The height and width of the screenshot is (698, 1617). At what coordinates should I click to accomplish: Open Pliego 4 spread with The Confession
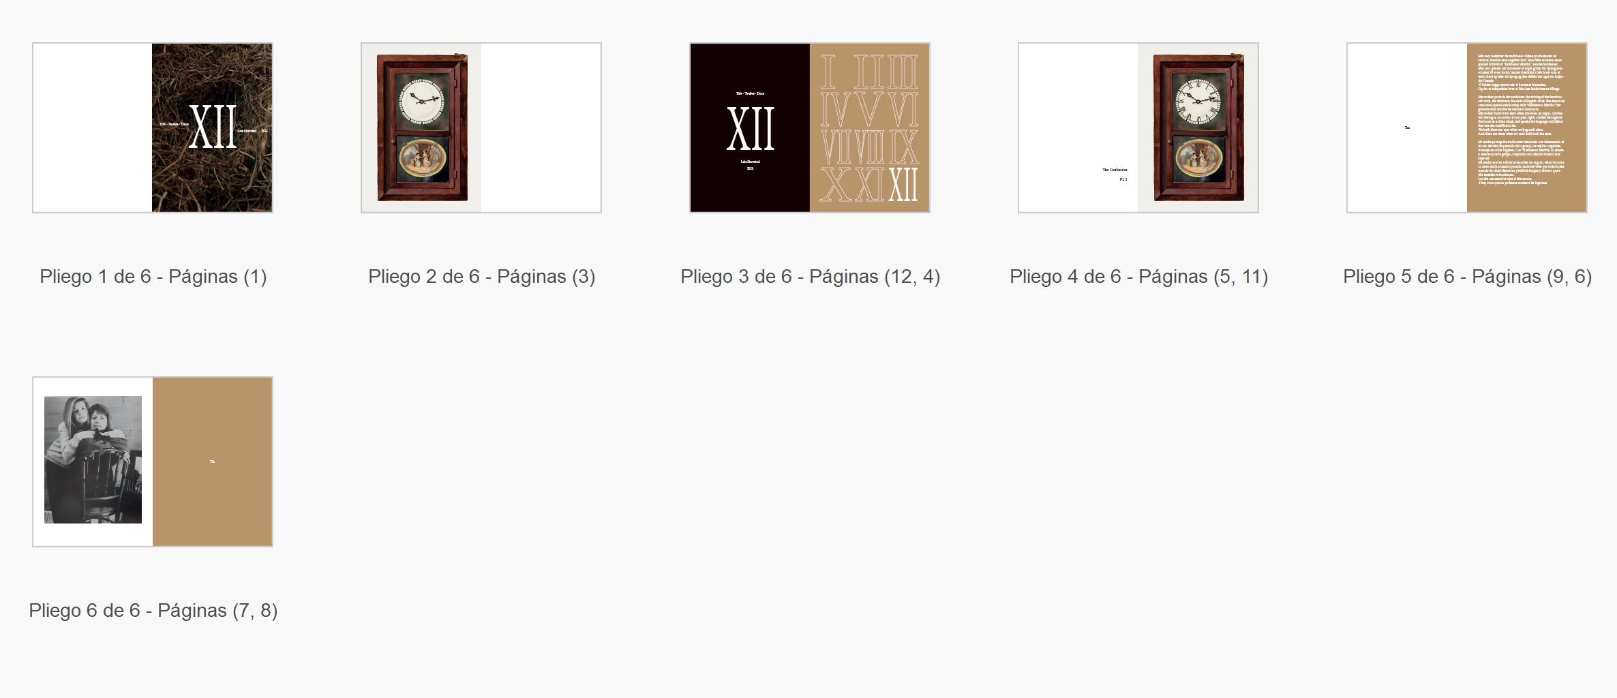coord(1138,127)
